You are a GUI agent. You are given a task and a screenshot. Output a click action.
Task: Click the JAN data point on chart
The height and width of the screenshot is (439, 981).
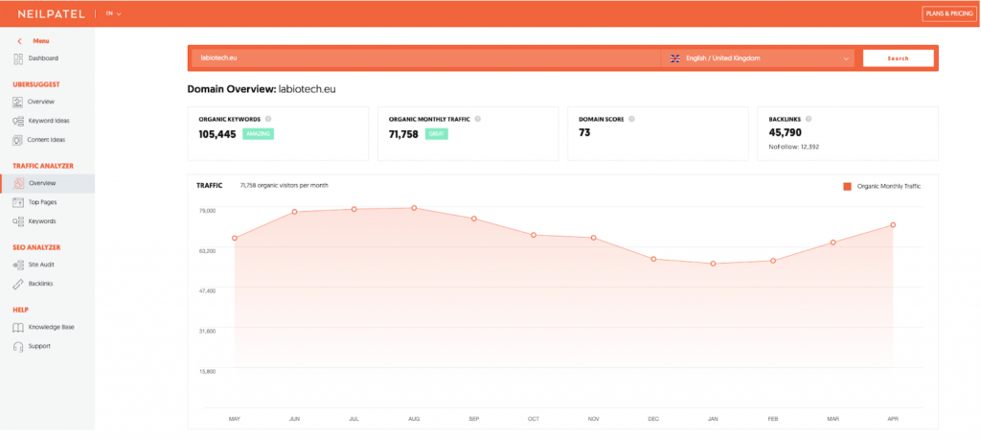713,264
